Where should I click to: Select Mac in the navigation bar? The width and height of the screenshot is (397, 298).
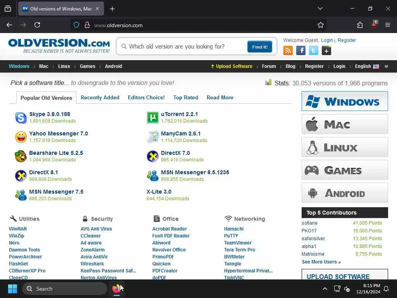(x=44, y=66)
